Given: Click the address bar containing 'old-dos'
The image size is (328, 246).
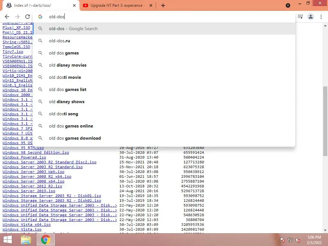Looking at the screenshot, I should (x=164, y=17).
